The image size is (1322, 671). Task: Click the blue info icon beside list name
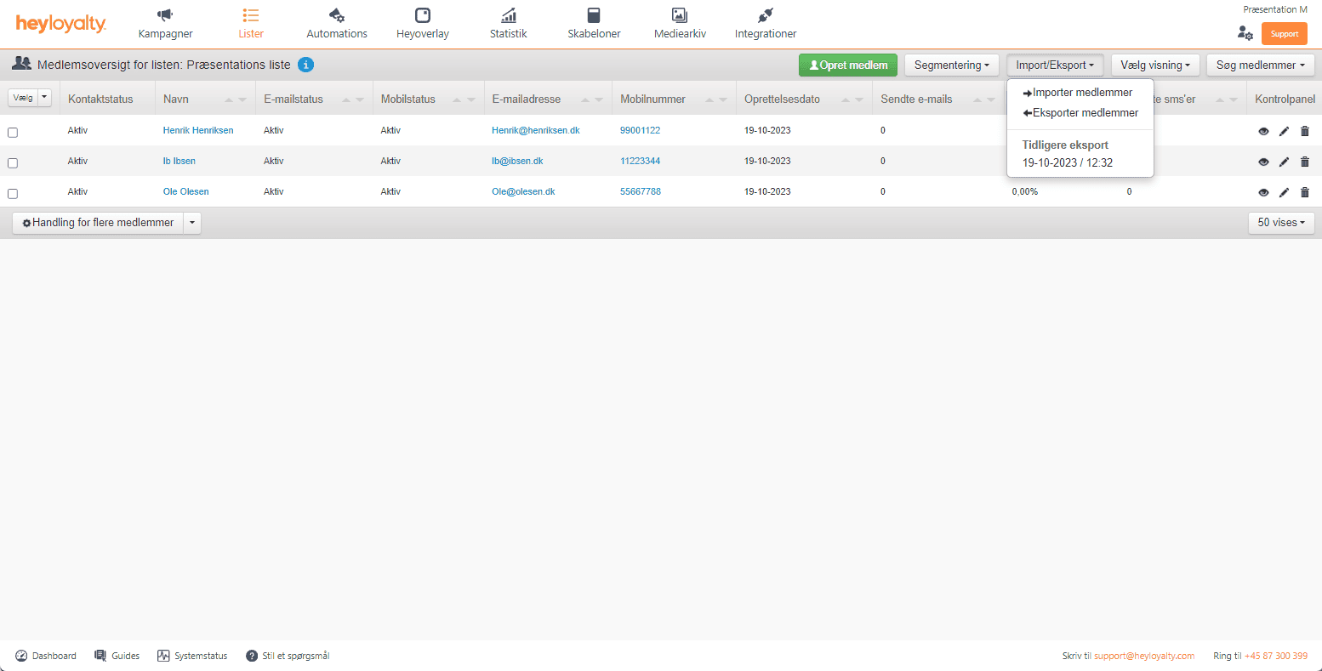click(x=306, y=65)
